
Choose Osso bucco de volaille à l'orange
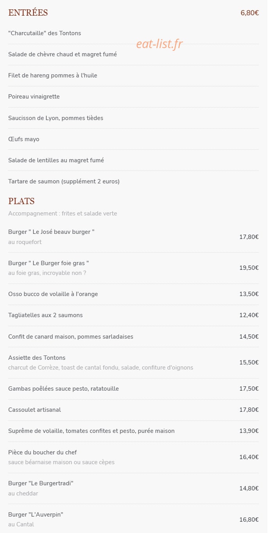click(x=53, y=294)
